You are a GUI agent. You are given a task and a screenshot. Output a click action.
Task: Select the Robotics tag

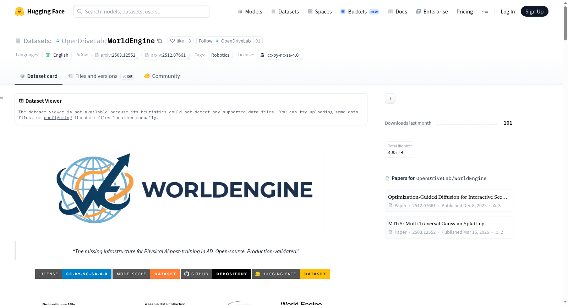coord(220,55)
